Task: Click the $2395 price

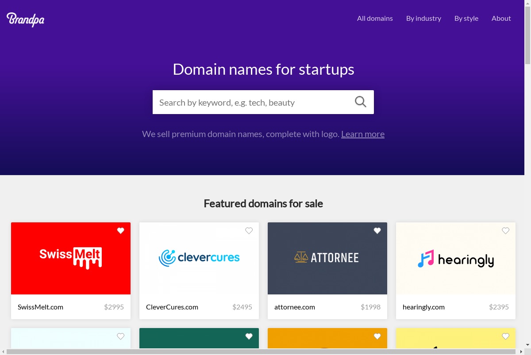Action: (499, 307)
